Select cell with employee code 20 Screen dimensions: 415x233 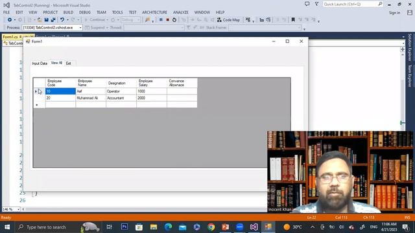[60, 98]
